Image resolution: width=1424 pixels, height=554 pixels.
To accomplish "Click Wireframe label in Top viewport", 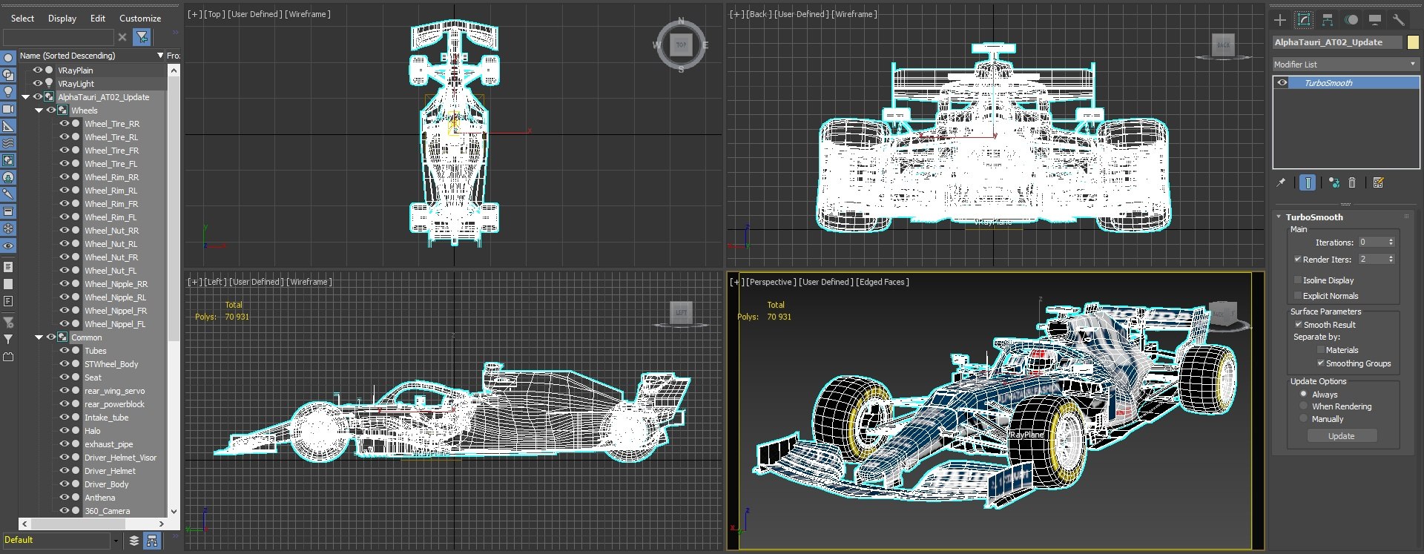I will [308, 14].
